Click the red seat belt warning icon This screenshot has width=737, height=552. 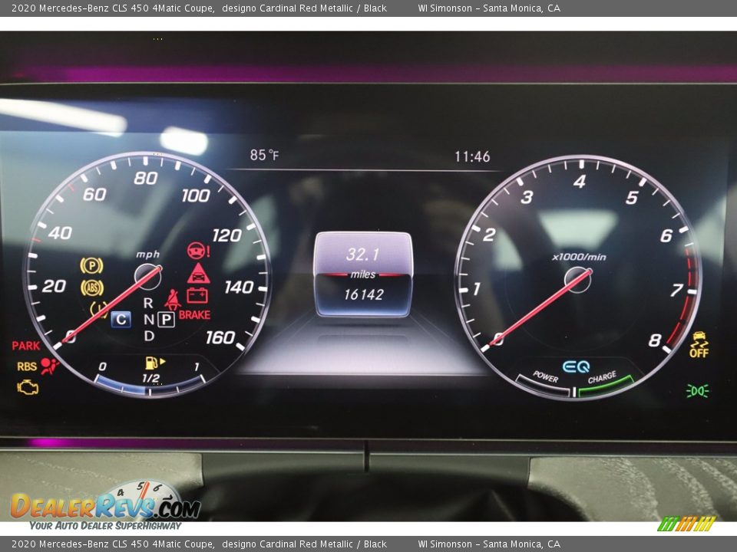[x=173, y=300]
